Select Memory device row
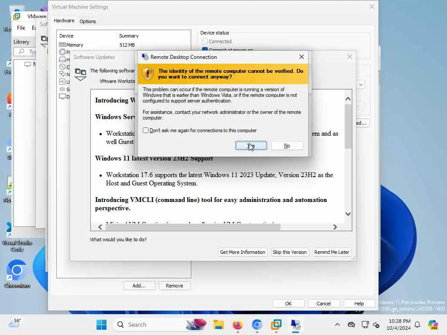Viewport: 447px width, 335px height. point(124,45)
